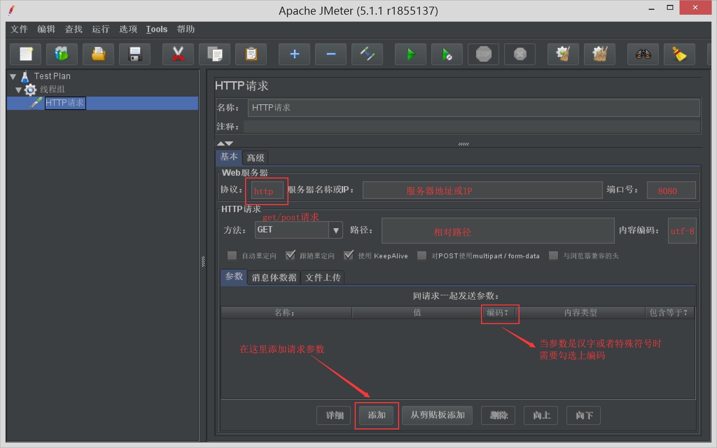Click the Toggle enable/disable icon
717x448 pixels.
(367, 54)
